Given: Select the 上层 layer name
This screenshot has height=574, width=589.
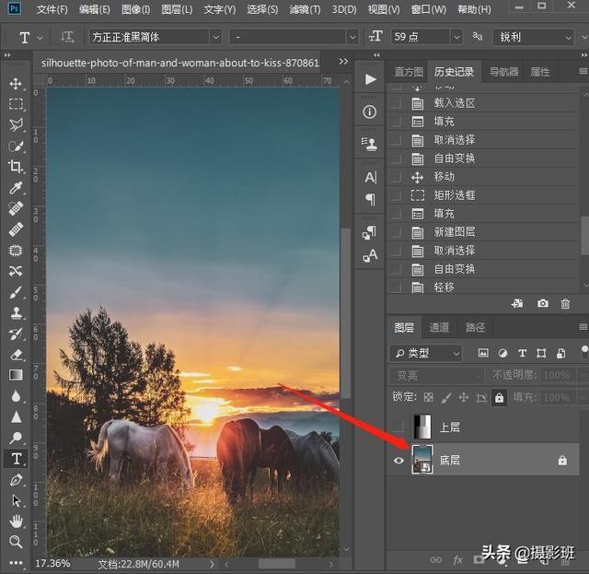Looking at the screenshot, I should point(450,427).
